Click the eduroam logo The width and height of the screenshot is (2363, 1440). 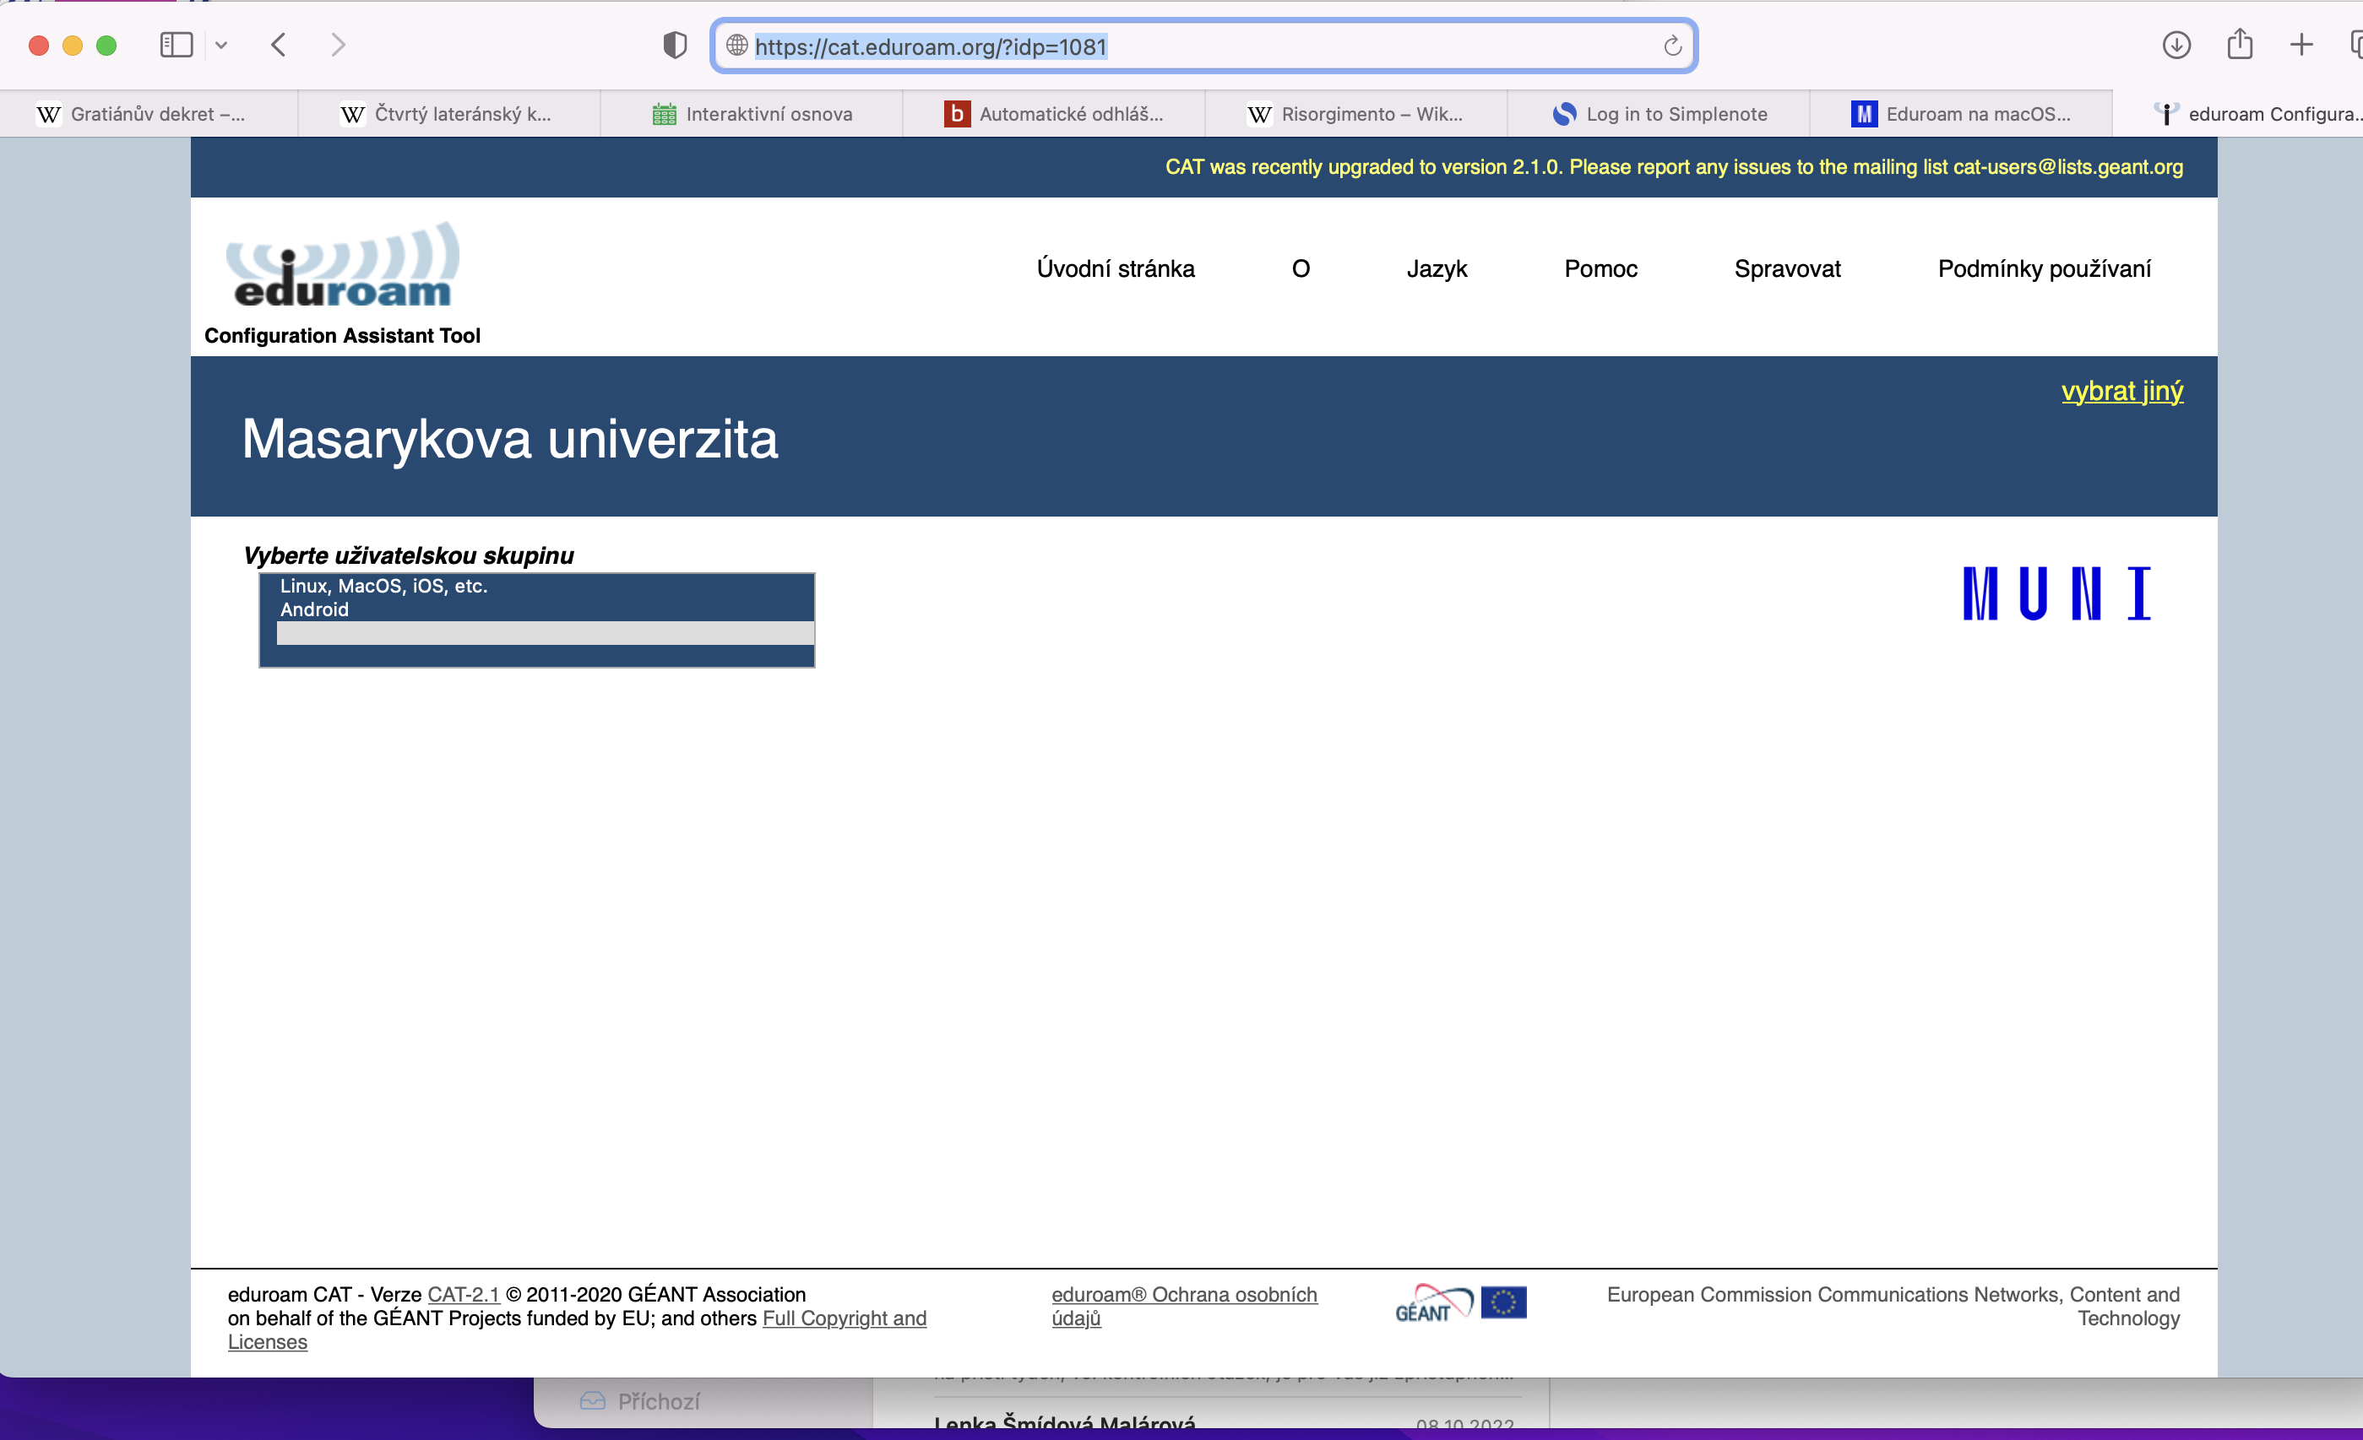click(x=342, y=266)
